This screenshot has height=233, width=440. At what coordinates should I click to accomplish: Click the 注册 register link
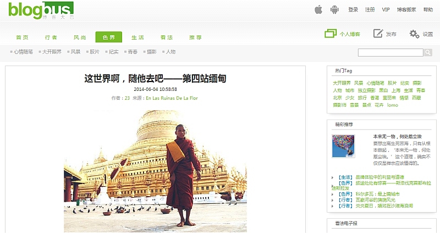pyautogui.click(x=370, y=9)
